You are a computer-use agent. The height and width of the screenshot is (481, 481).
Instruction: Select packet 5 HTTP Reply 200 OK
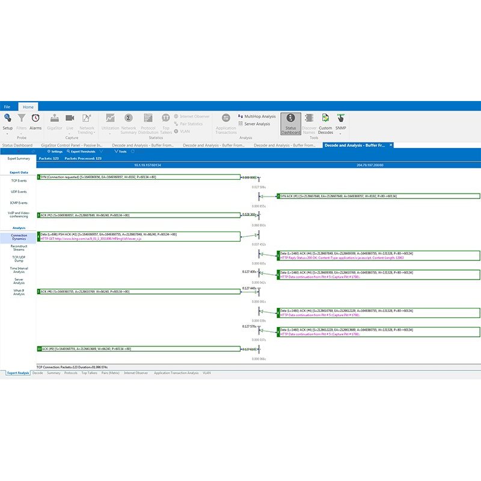tap(379, 256)
